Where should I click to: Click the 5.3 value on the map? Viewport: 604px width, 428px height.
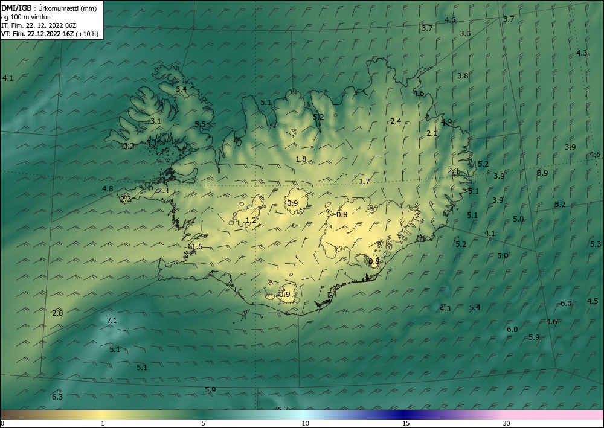pos(596,244)
